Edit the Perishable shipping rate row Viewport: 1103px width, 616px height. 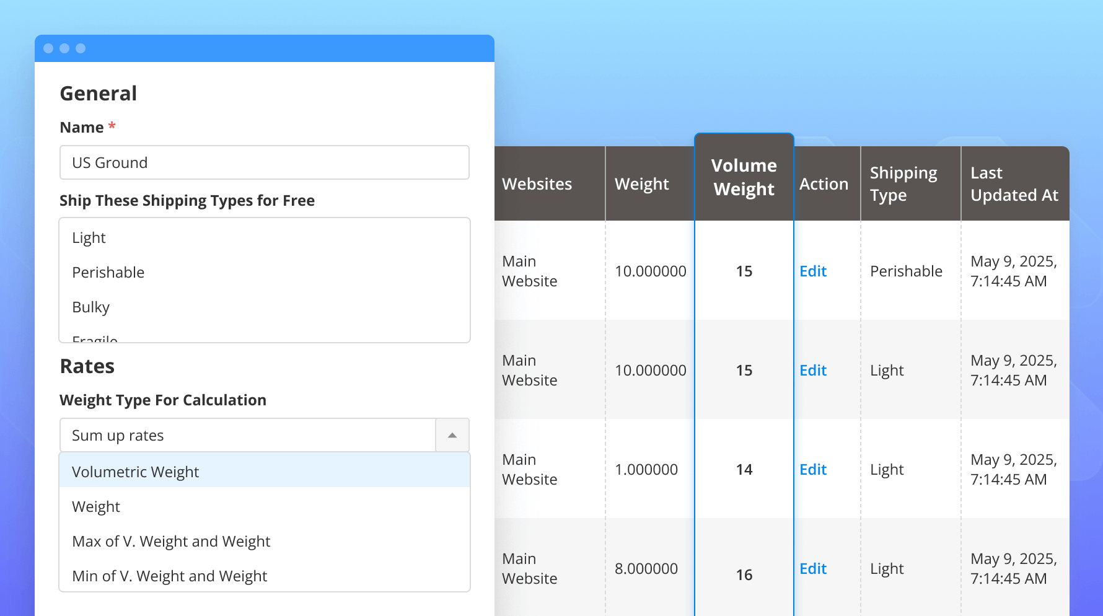(813, 271)
